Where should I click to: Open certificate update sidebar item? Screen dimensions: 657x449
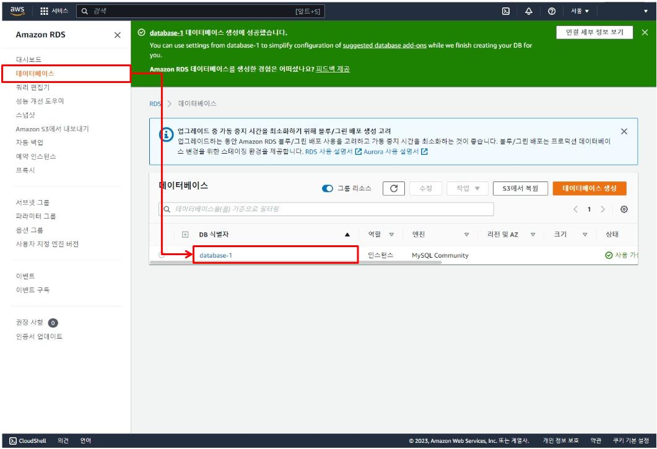pyautogui.click(x=39, y=337)
